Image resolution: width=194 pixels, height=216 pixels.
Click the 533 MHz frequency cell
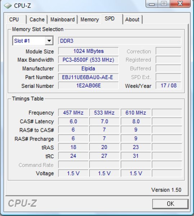click(x=104, y=113)
